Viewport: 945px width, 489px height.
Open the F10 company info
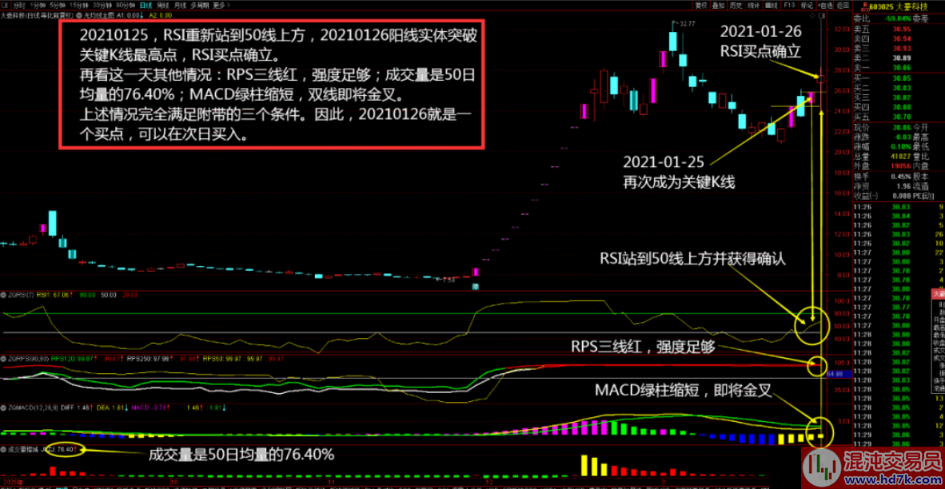tap(789, 5)
